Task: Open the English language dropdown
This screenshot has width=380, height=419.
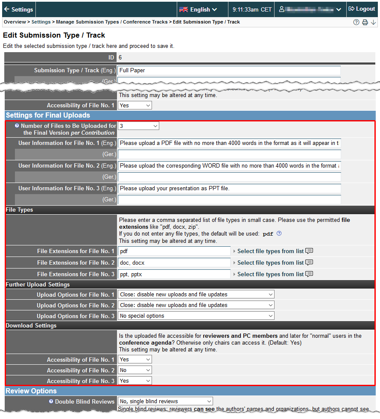Action: pos(198,9)
